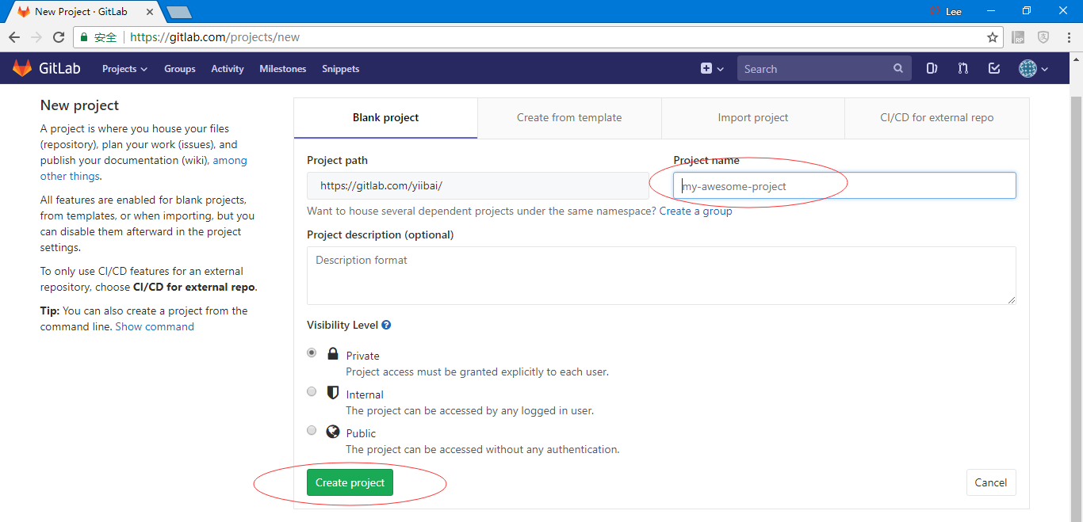Click the browser forward arrow
The width and height of the screenshot is (1083, 522).
[36, 37]
